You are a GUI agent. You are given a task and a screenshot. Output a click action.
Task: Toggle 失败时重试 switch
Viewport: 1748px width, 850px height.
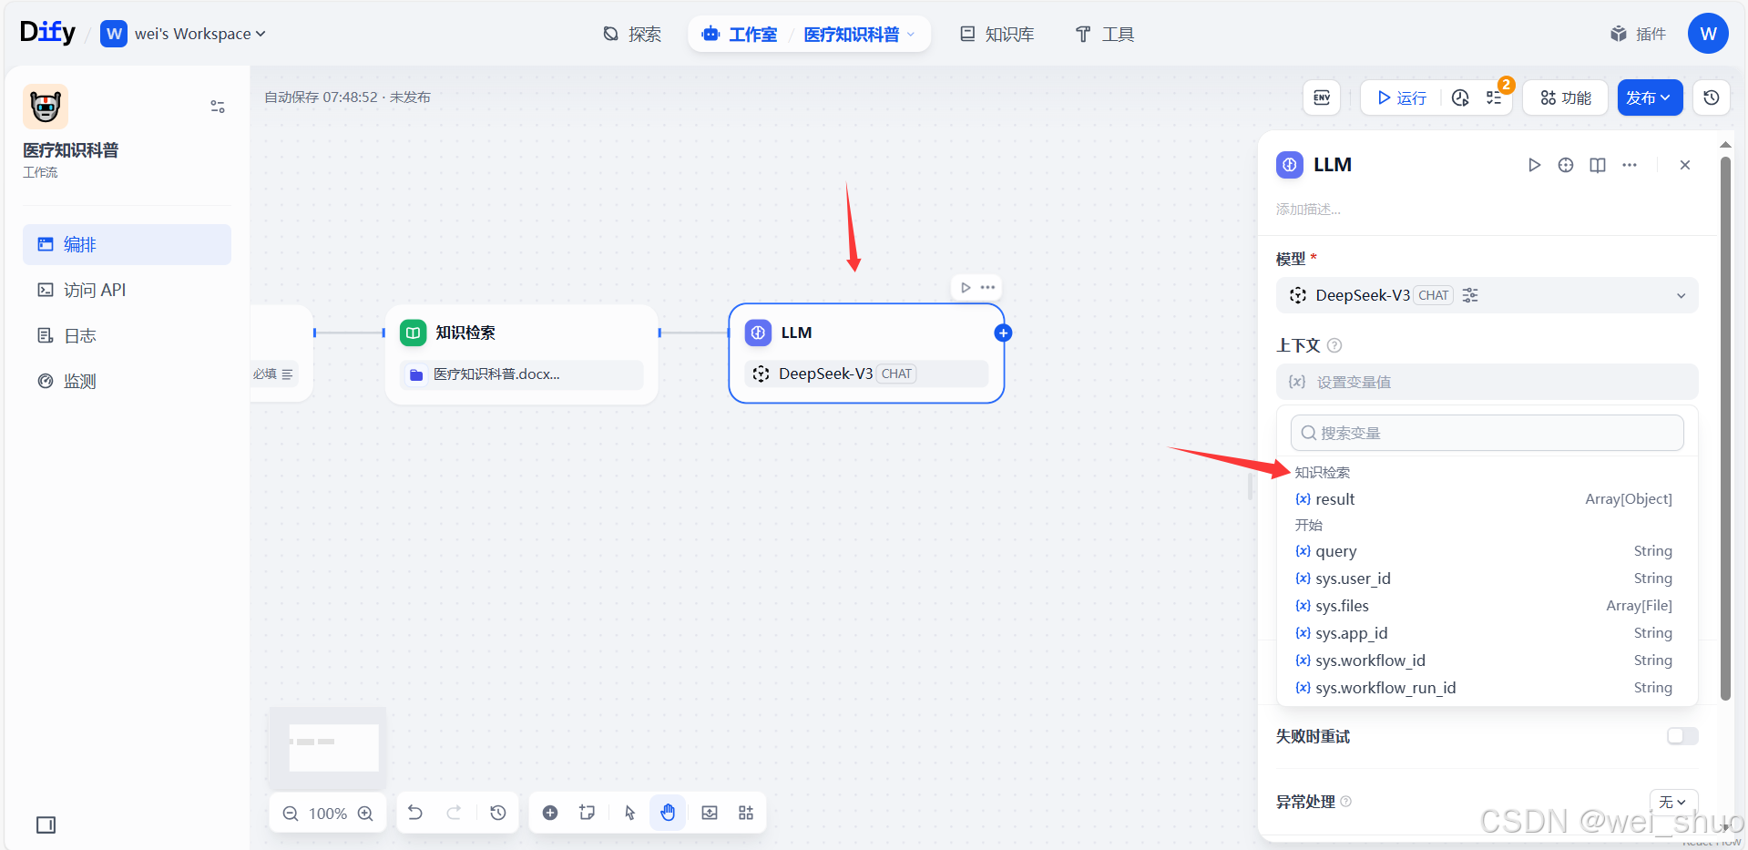click(x=1682, y=736)
